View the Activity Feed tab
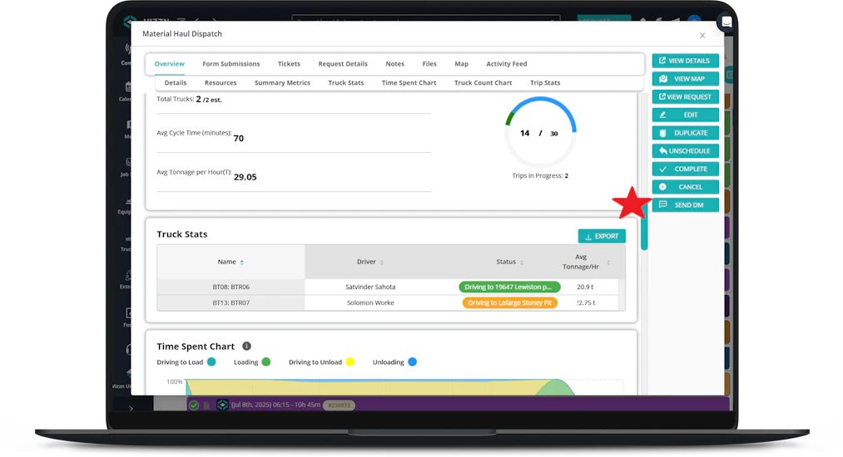The image size is (843, 457). 507,64
